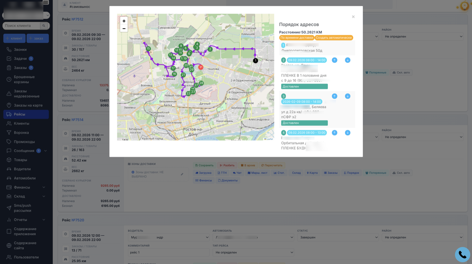Click search icon next to Поиск клиента
Image resolution: width=472 pixels, height=264 pixels.
click(43, 26)
